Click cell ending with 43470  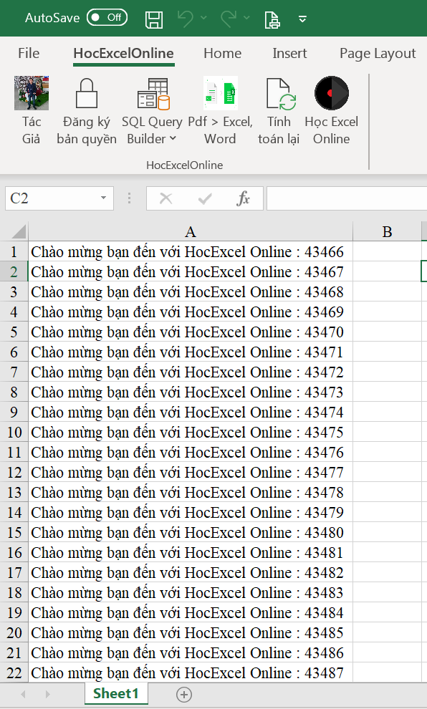(x=191, y=332)
